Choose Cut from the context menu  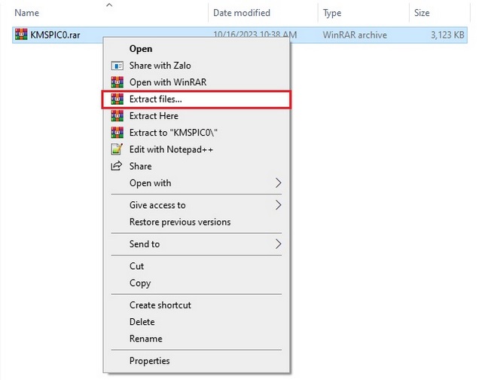click(137, 266)
